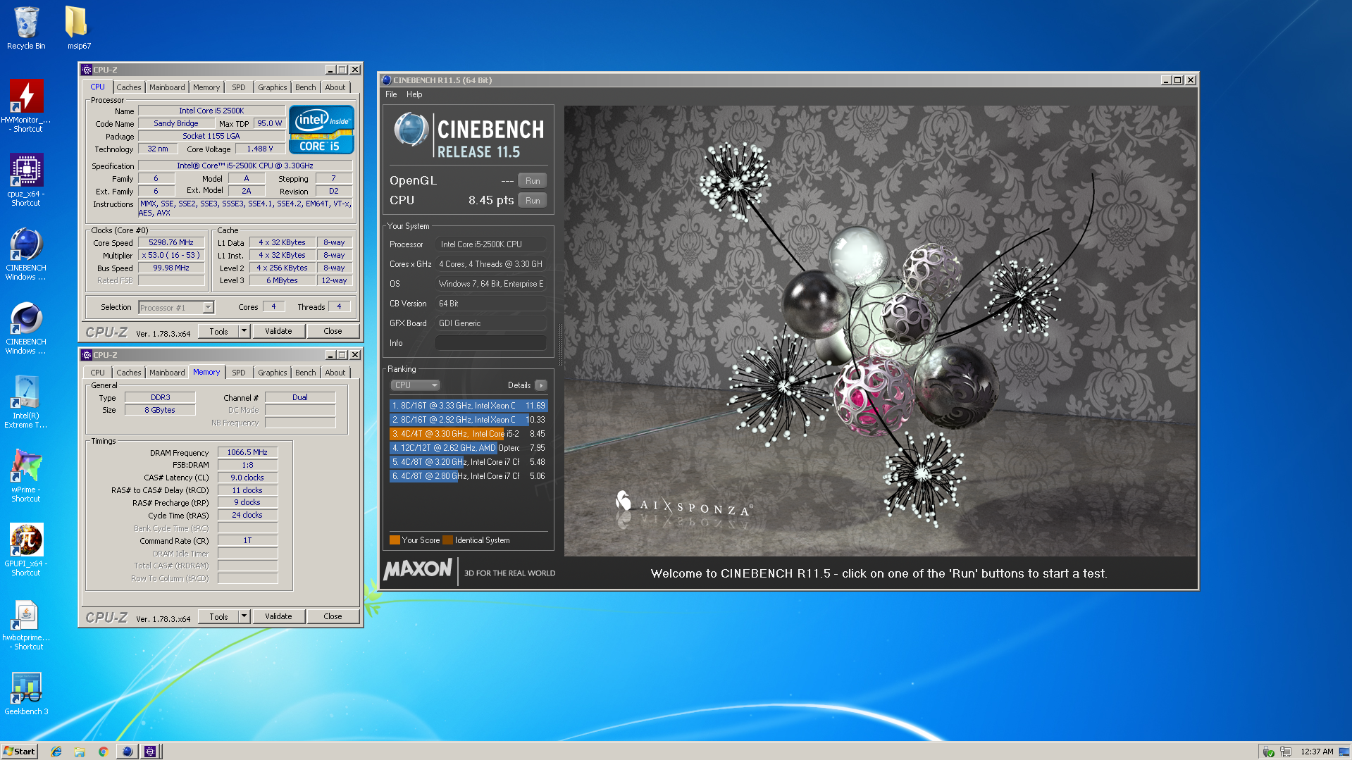Image resolution: width=1352 pixels, height=760 pixels.
Task: Open the Help menu in Cinebench
Action: point(414,94)
